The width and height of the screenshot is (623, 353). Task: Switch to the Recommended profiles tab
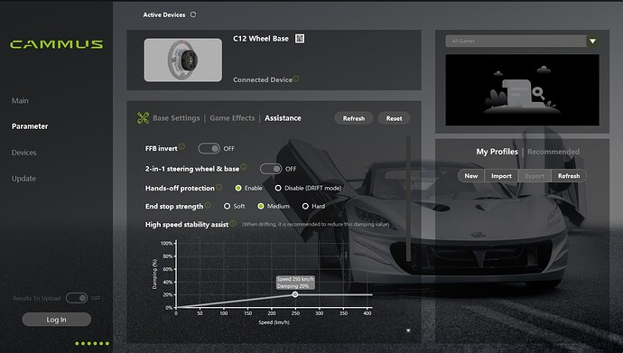pos(553,152)
